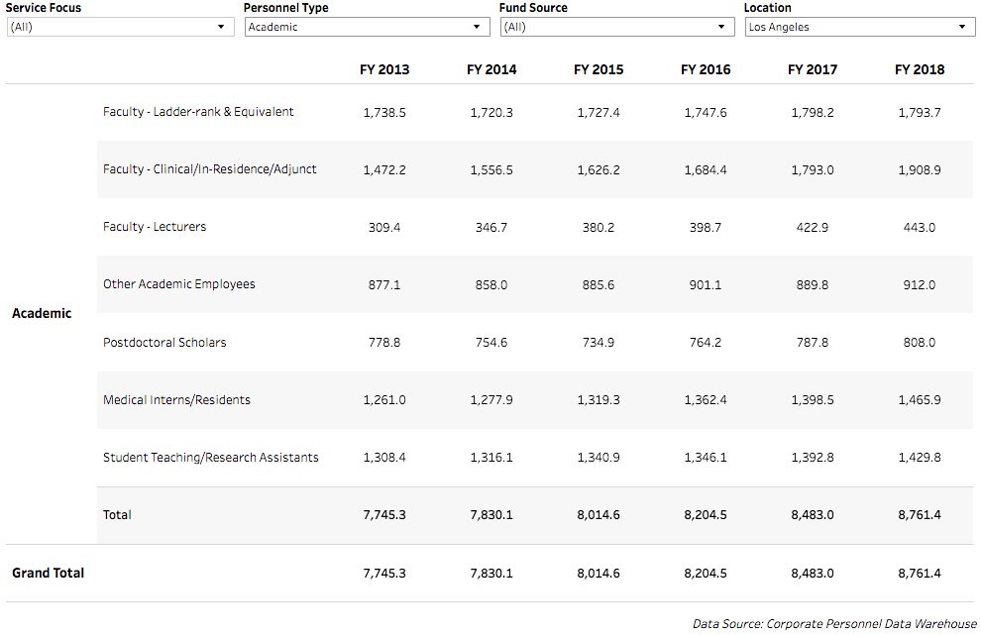The width and height of the screenshot is (981, 637).
Task: Select Other Academic Employees value 877.1
Action: 384,285
